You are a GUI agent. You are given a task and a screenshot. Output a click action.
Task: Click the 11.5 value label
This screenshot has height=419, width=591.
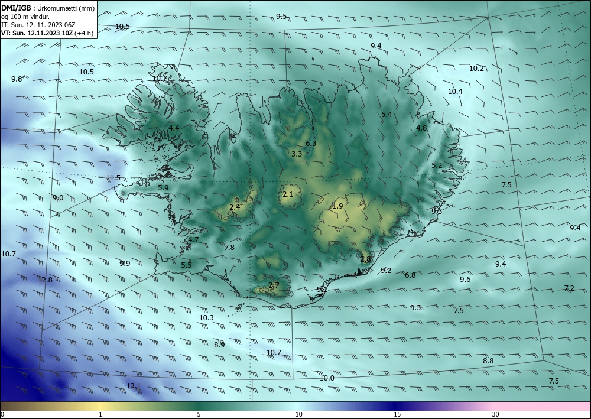(113, 177)
